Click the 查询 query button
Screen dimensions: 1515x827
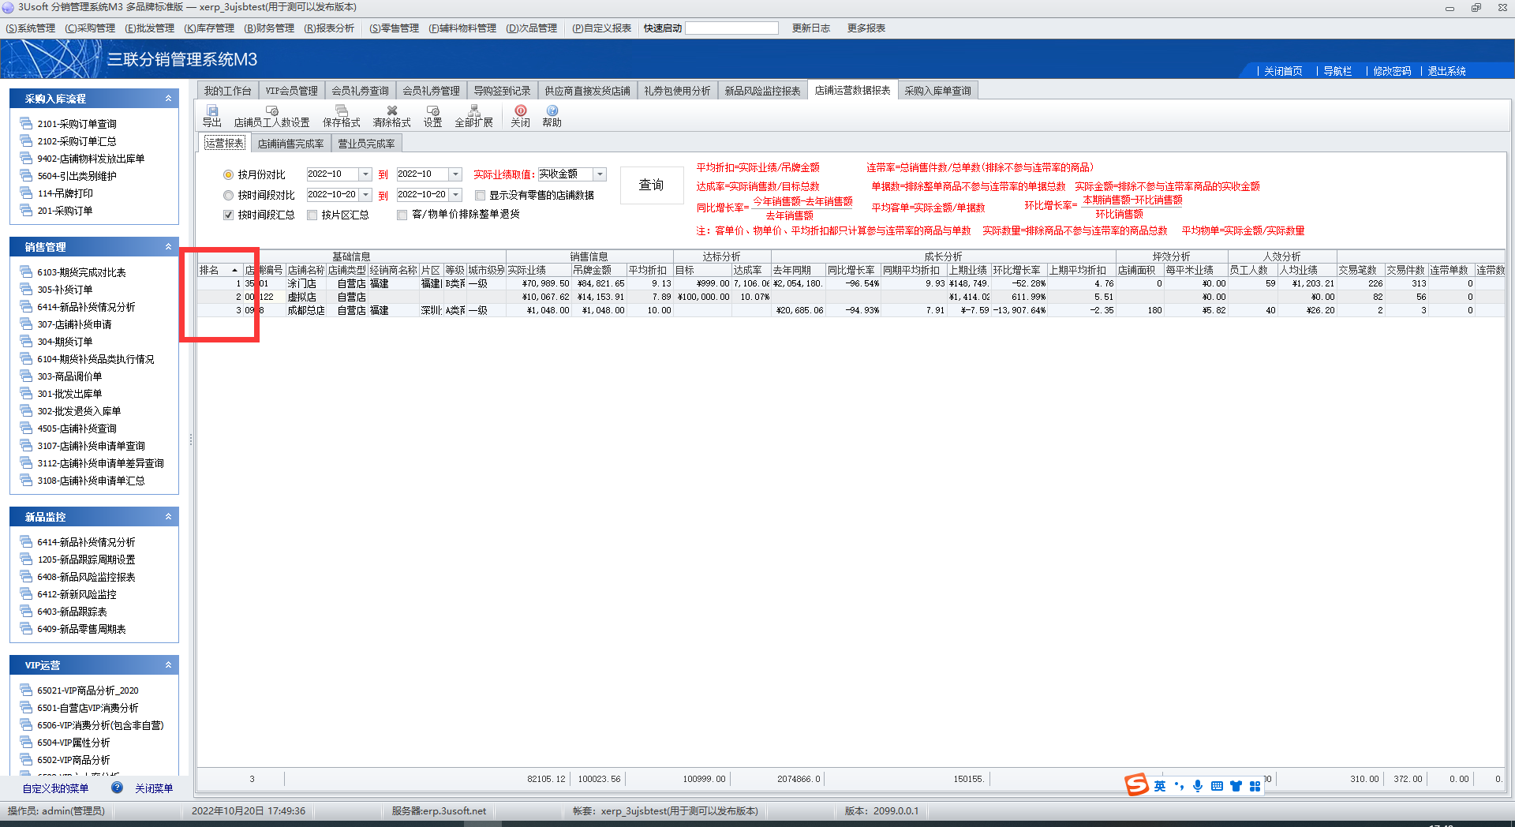(x=651, y=185)
